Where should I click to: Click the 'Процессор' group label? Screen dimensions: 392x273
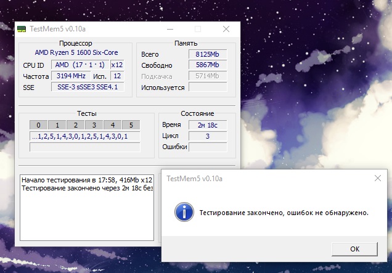pos(75,43)
